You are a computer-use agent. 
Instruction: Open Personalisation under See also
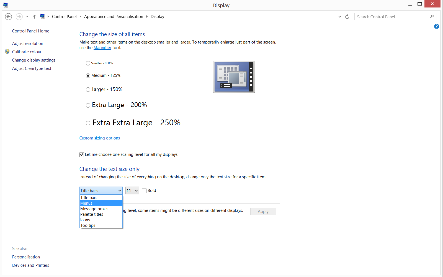coord(26,257)
